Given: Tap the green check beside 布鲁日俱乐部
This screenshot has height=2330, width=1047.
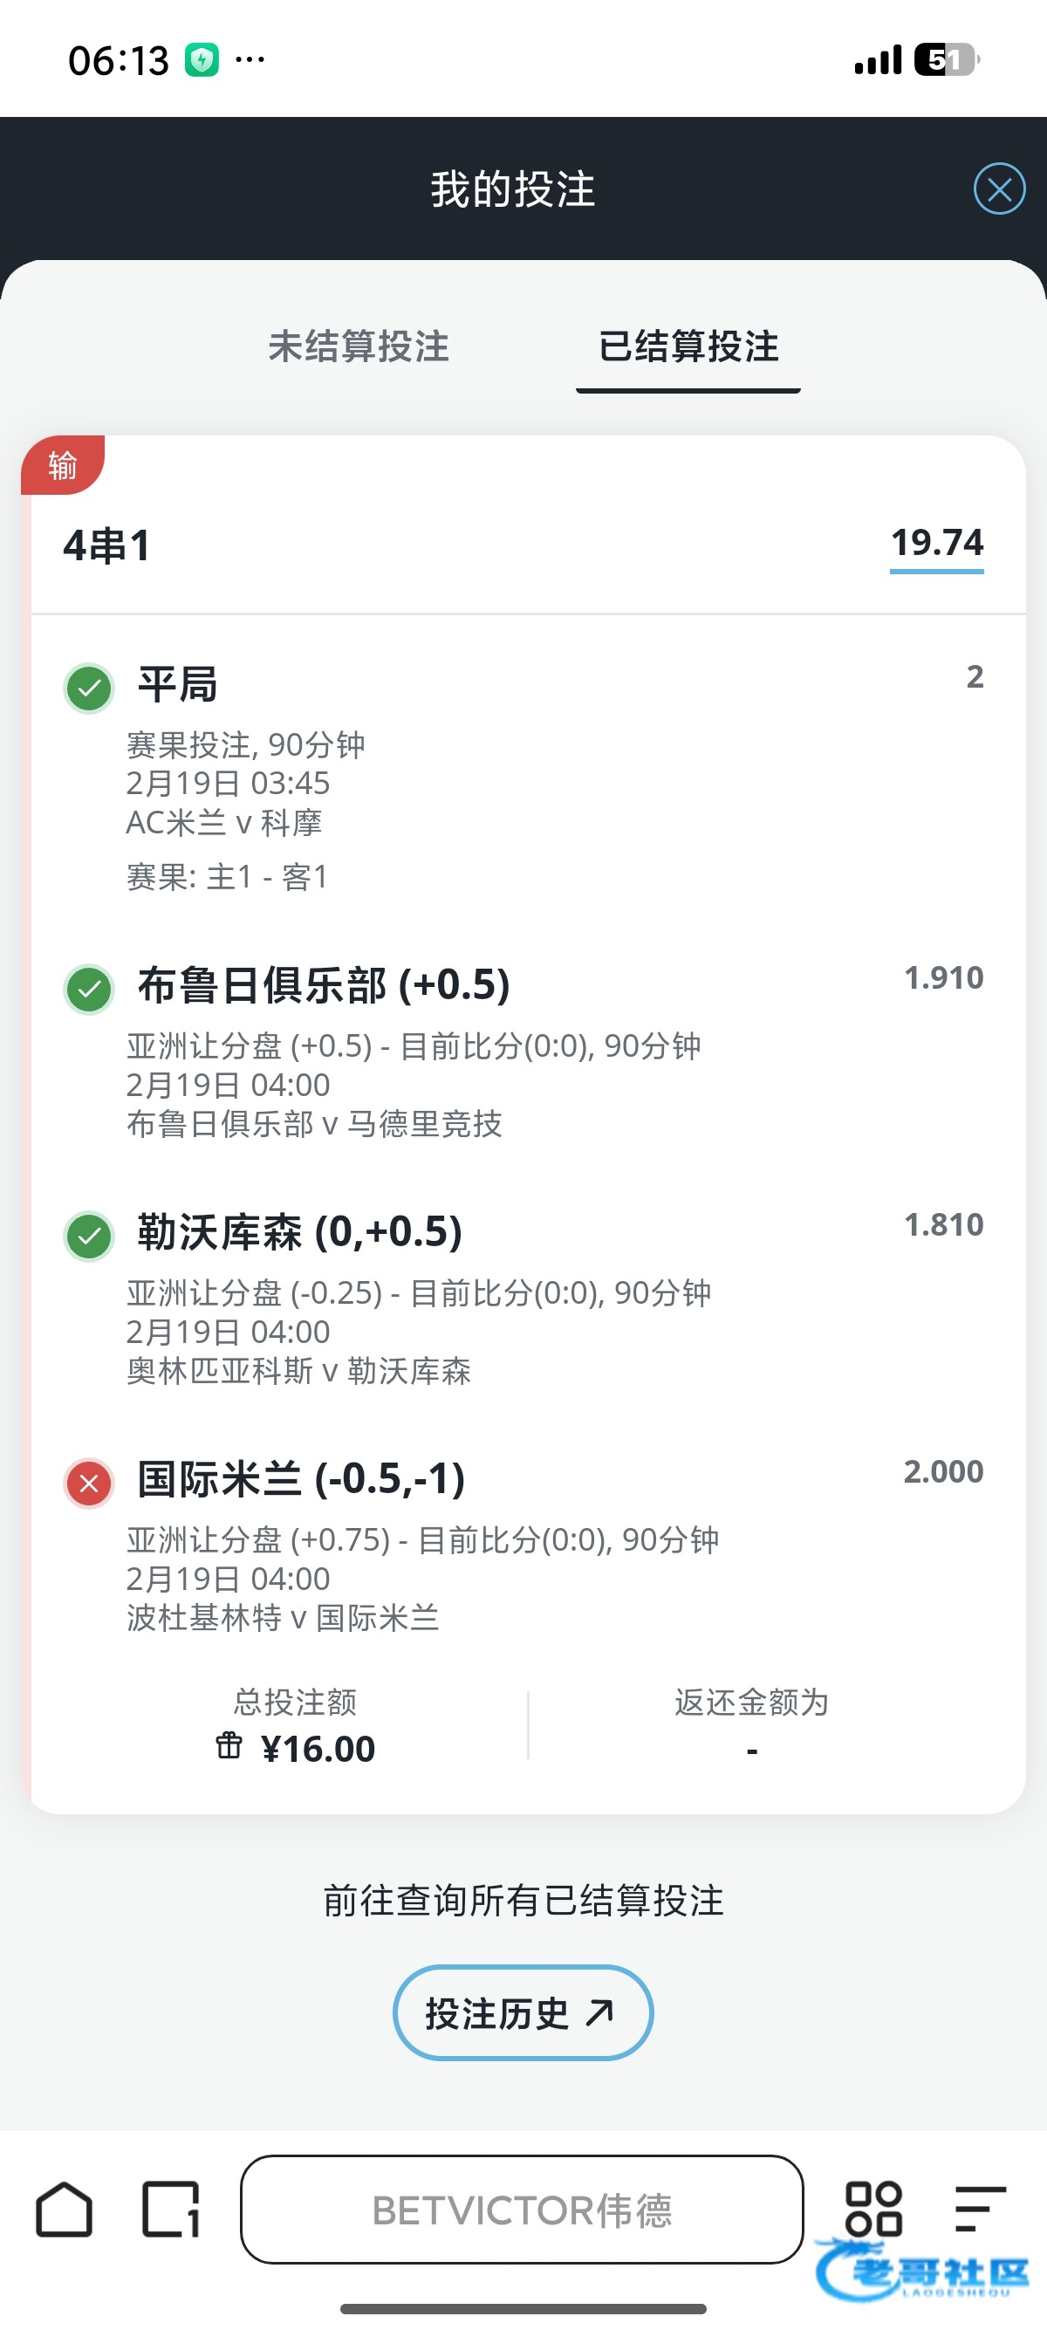Looking at the screenshot, I should pos(89,990).
